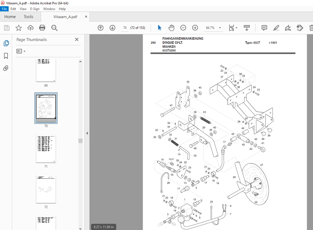Click the 66.7% zoom value field
Screen dimensions: 313x230
click(x=210, y=28)
